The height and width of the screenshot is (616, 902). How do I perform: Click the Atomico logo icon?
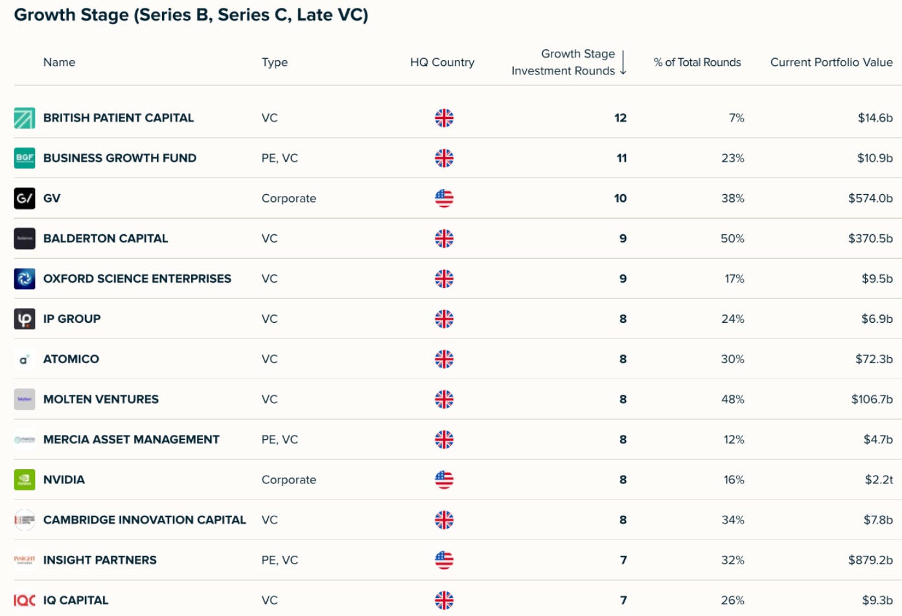(25, 359)
